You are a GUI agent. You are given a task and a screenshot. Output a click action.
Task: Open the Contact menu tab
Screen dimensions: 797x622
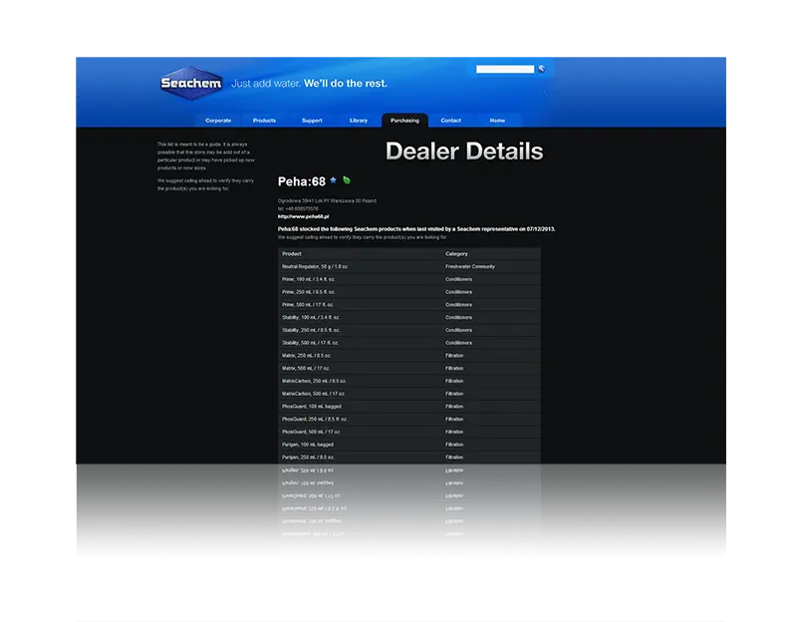click(451, 121)
